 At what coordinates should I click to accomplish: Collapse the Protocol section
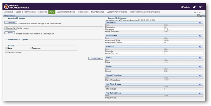pos(200,47)
